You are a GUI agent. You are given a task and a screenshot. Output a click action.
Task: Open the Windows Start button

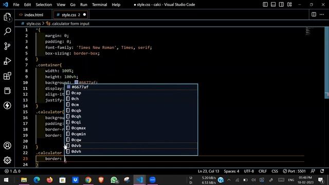[x=6, y=180]
